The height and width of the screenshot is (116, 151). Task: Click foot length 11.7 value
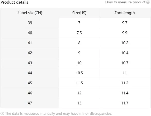coord(125,103)
